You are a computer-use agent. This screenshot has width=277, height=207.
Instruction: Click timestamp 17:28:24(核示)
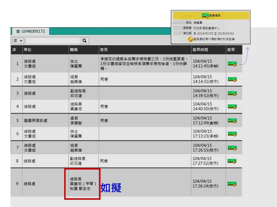(x=205, y=186)
